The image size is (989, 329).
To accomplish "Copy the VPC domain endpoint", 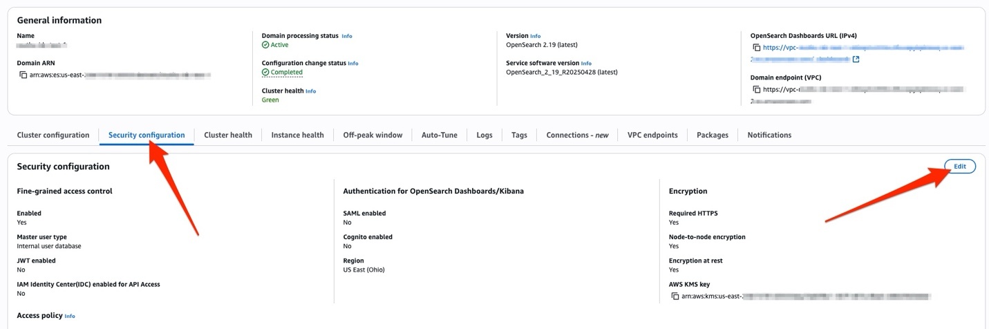I will 757,89.
